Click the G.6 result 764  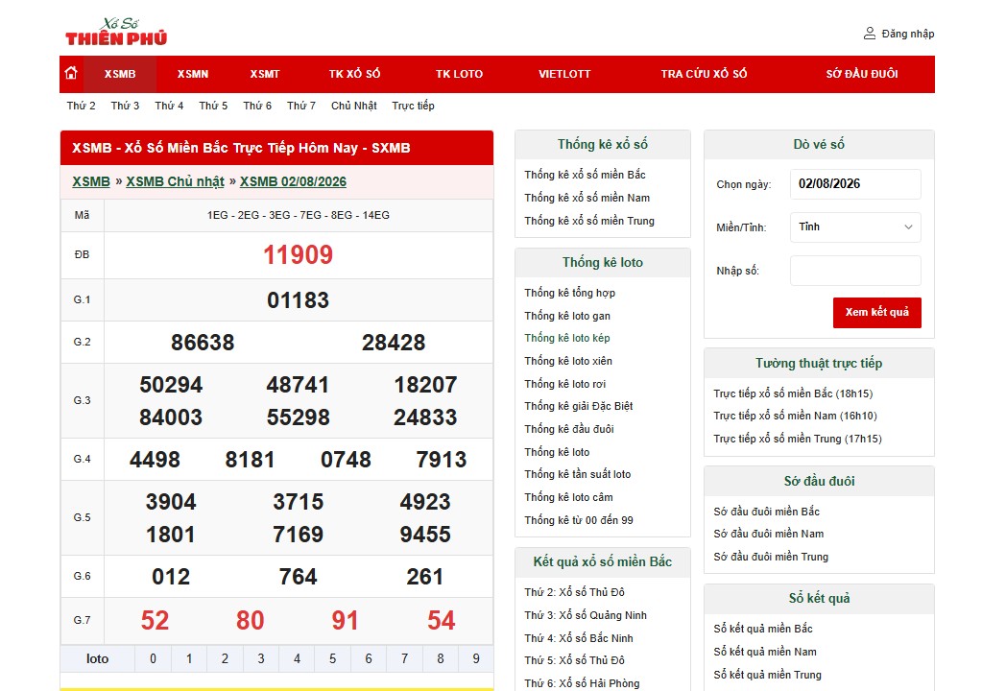coord(299,577)
